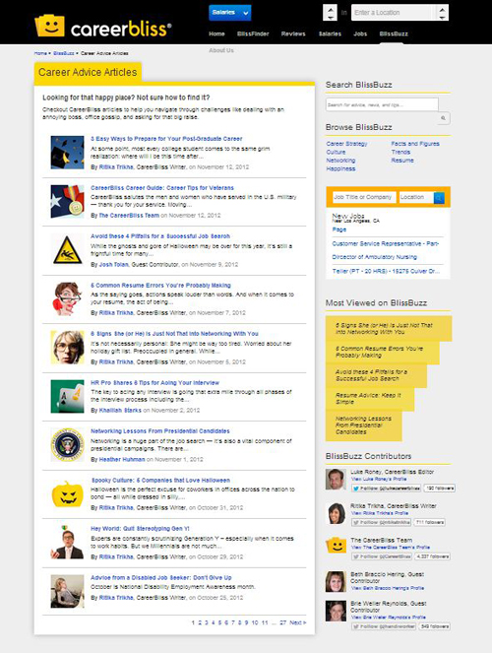Click the stepper arrows left of location

330,13
